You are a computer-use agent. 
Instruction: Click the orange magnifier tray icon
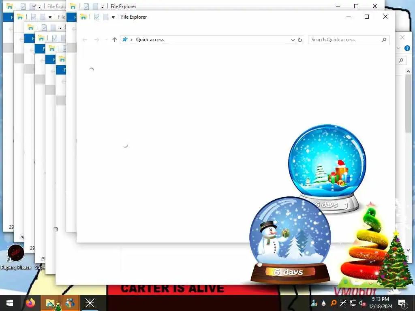tap(334, 303)
